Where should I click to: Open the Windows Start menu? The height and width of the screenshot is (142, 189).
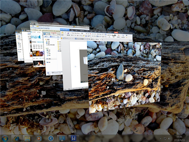point(5,138)
